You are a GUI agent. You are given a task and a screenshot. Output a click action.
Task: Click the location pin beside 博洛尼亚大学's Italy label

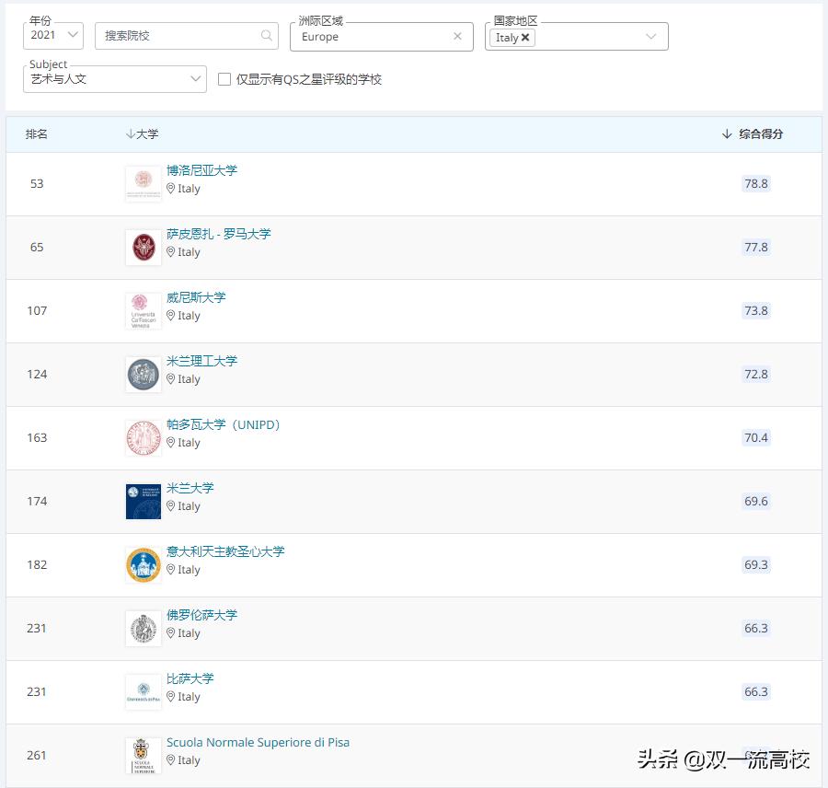[x=172, y=189]
